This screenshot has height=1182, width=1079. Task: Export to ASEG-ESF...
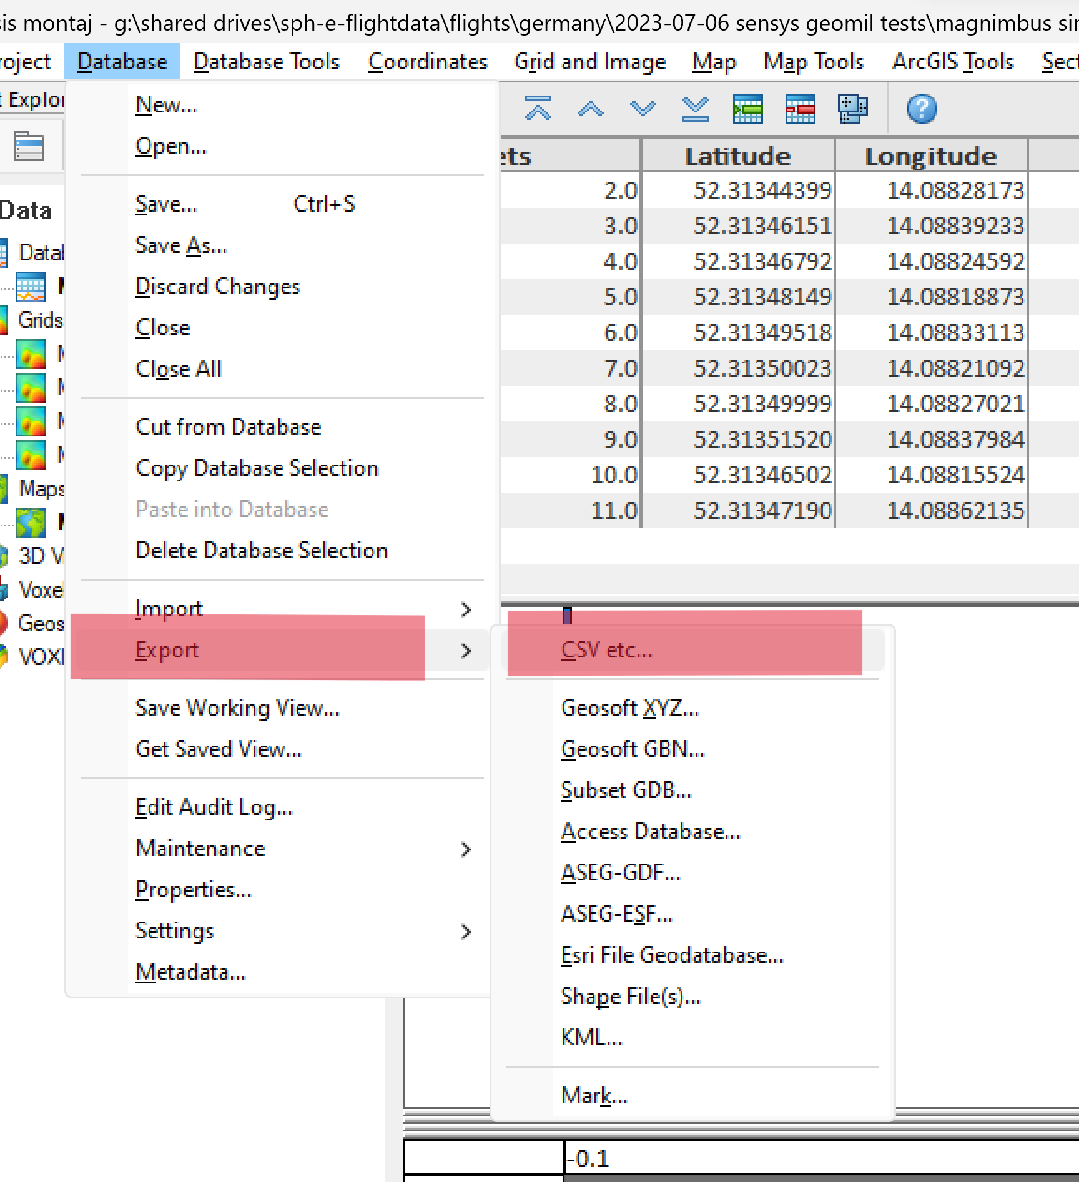[617, 914]
